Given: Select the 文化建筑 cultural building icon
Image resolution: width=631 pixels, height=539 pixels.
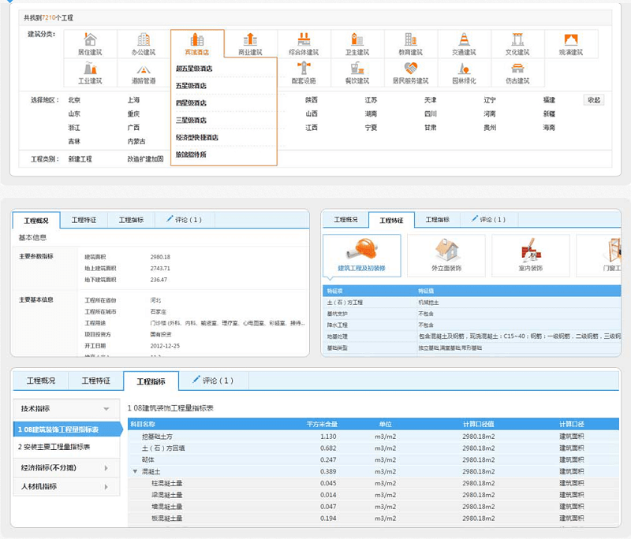Looking at the screenshot, I should click(517, 39).
